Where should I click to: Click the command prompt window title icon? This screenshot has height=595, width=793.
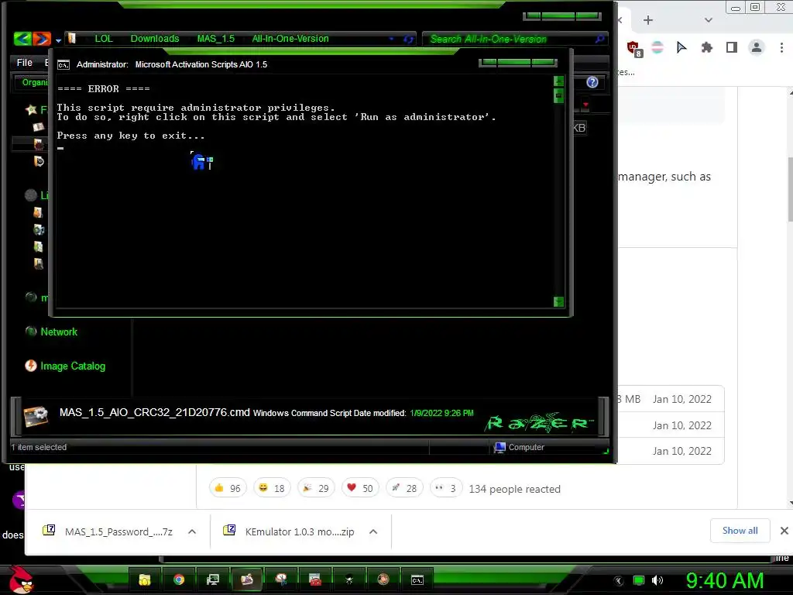point(64,65)
